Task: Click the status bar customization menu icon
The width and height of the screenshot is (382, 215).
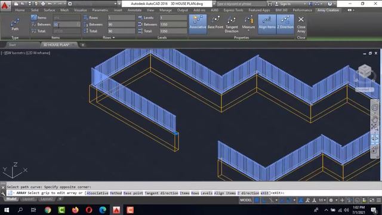Action: (378, 201)
